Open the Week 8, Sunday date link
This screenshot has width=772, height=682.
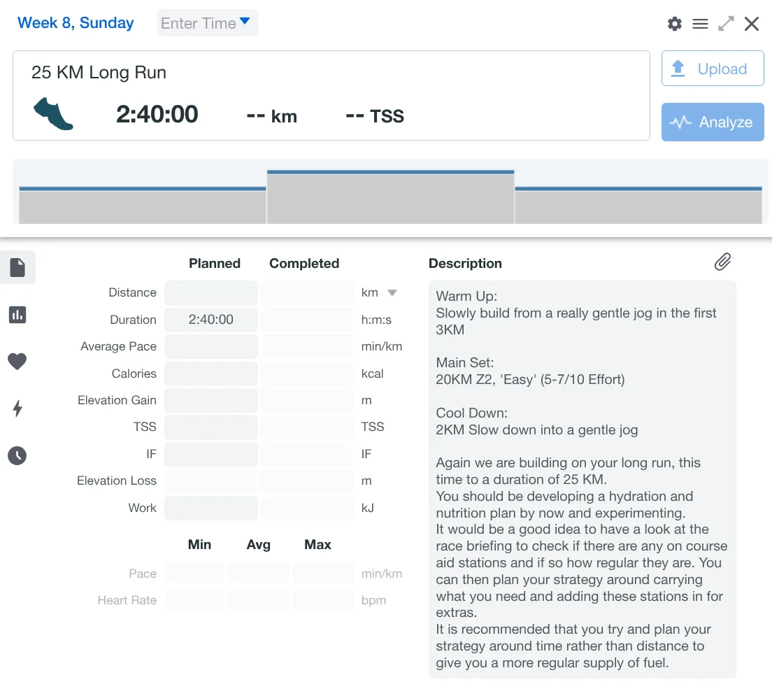(x=76, y=22)
